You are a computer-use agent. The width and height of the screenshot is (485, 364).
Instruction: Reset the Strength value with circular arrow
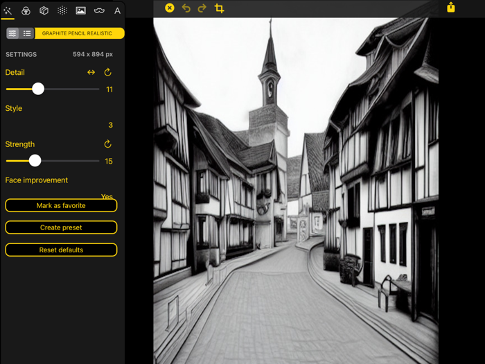click(x=107, y=144)
